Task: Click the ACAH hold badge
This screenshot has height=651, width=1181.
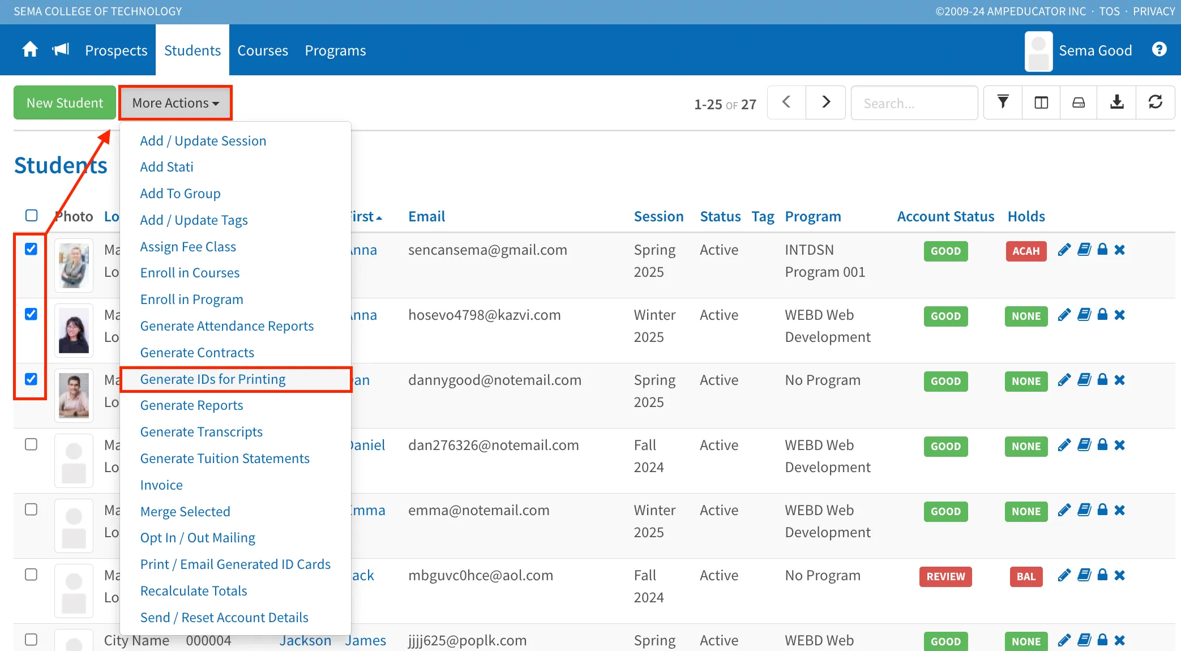Action: 1026,251
